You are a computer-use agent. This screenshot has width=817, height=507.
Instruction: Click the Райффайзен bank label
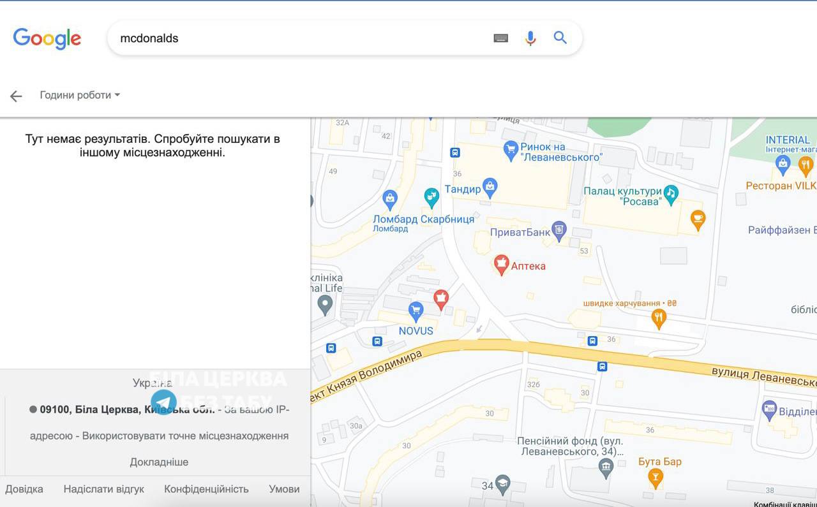coord(783,230)
